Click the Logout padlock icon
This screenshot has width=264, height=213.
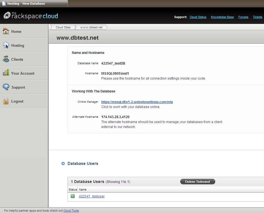[x=6, y=101]
